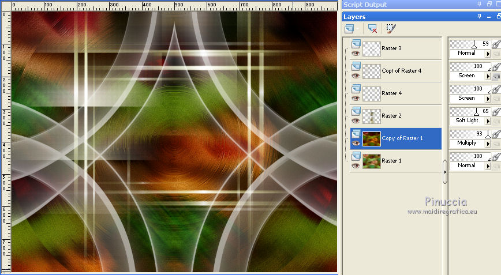501x275 pixels.
Task: Click the New Raster Layer icon
Action: [349, 29]
